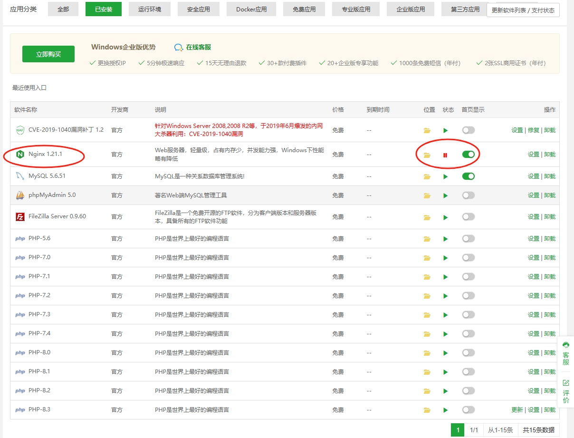Screen dimensions: 574x438
Task: Click the play status icon for PHP-7.2
Action: tap(445, 296)
